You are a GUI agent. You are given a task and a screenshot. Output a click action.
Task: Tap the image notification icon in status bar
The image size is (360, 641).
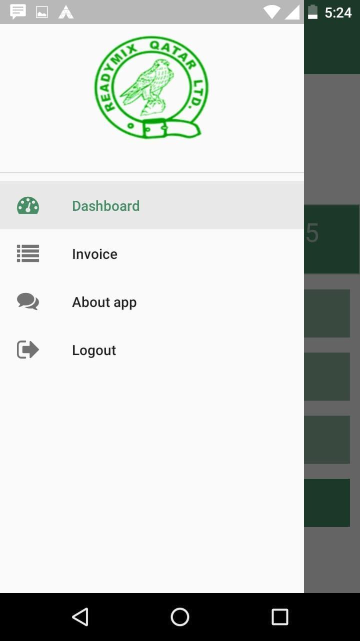click(x=42, y=13)
